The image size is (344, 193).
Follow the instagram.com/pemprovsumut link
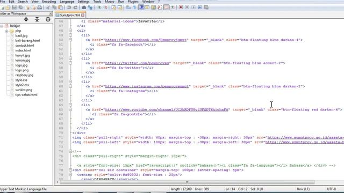147,86
